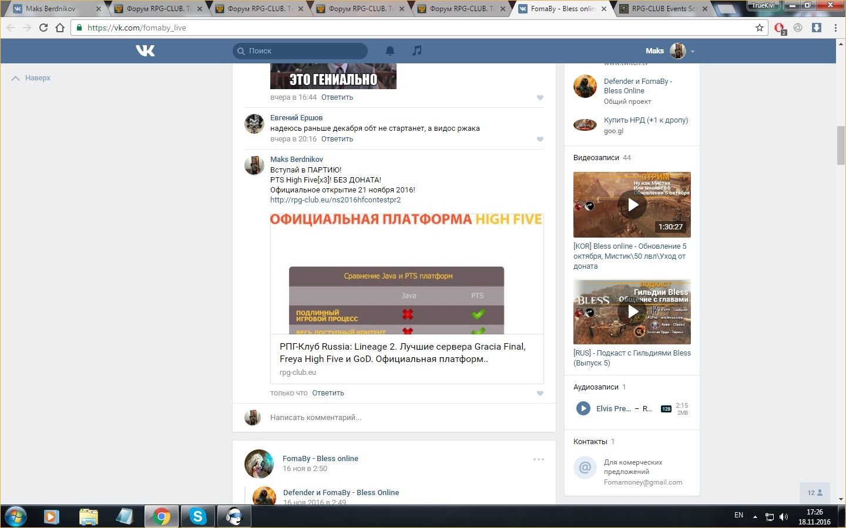Like the Maks Berdnikov comment heart

point(540,394)
